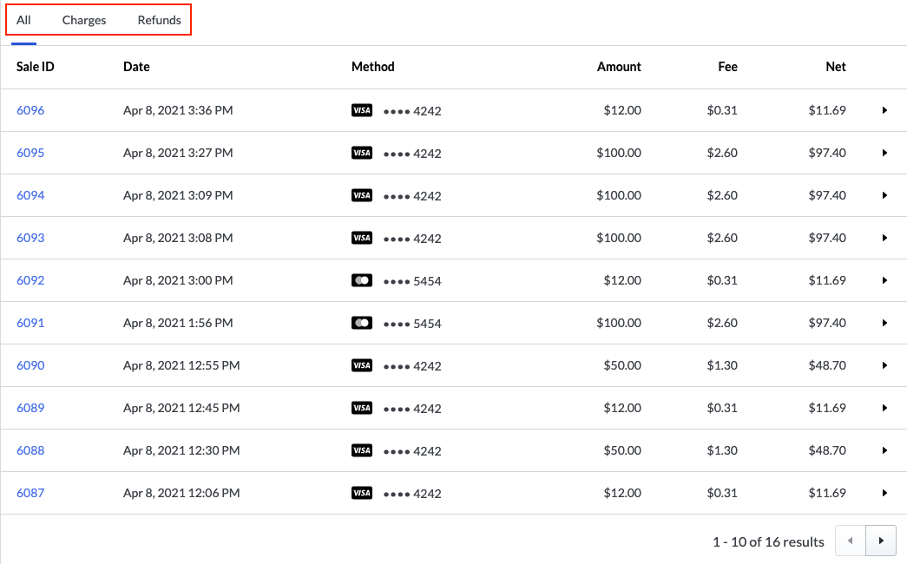Click the Amount column header
Screen dimensions: 907x564
tap(619, 67)
